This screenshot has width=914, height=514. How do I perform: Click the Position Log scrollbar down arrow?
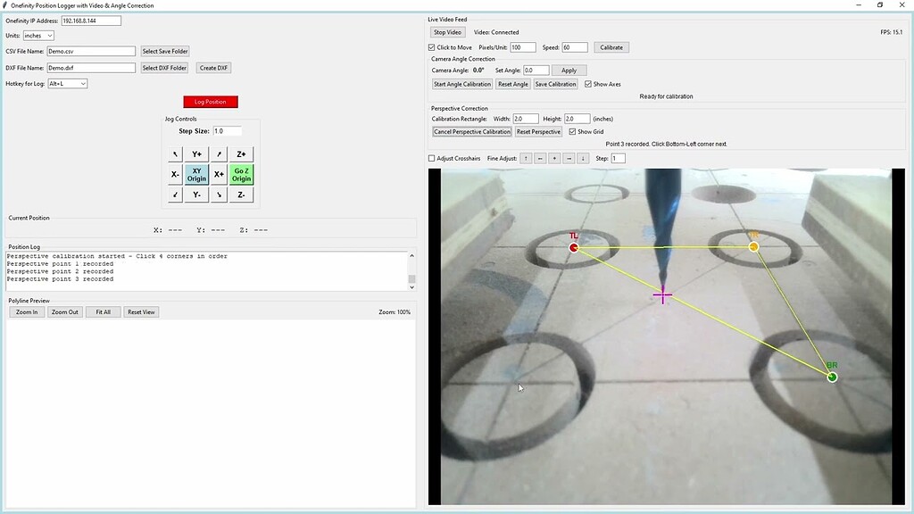click(x=411, y=286)
